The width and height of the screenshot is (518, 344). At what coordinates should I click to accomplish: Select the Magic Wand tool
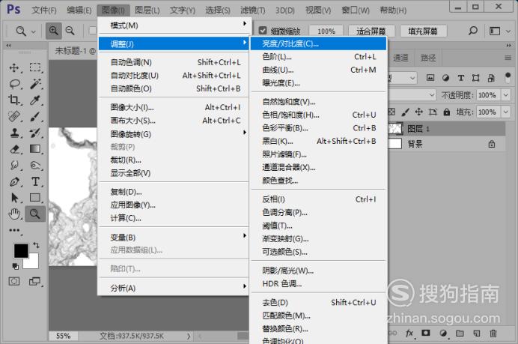[x=35, y=84]
